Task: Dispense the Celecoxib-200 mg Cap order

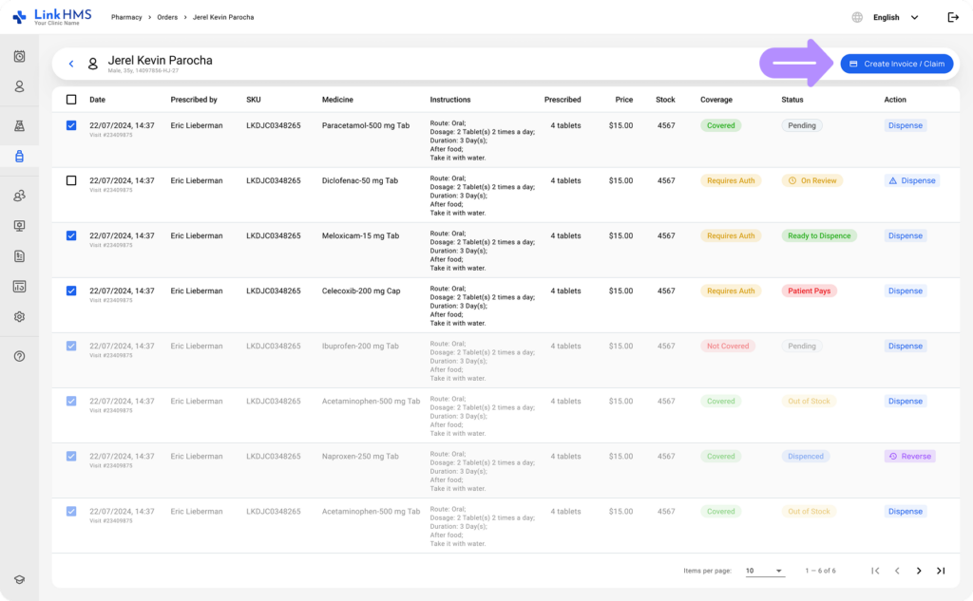Action: (x=906, y=291)
